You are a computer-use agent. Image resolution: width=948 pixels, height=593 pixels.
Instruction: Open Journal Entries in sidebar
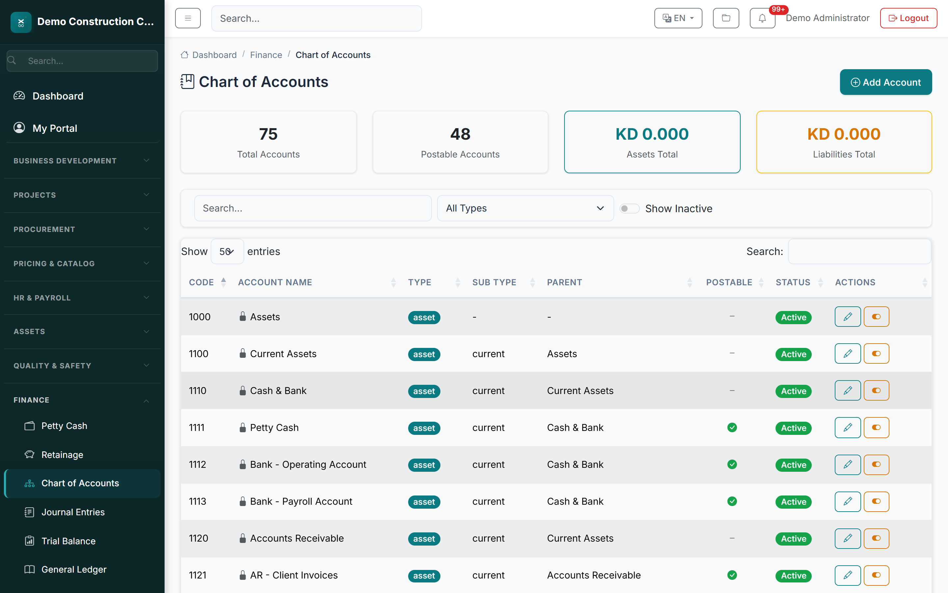click(73, 512)
